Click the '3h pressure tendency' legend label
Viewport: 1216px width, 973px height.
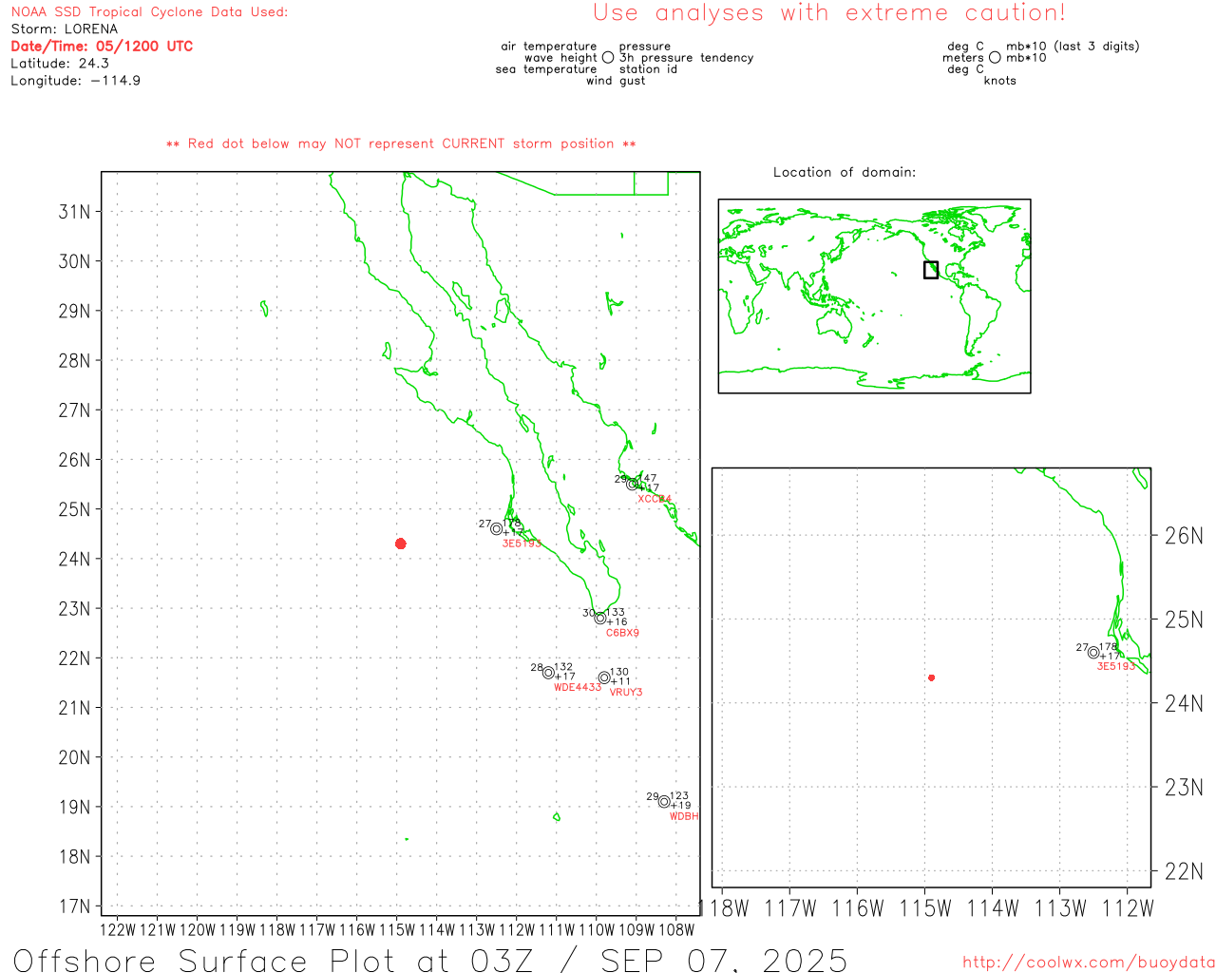(687, 58)
